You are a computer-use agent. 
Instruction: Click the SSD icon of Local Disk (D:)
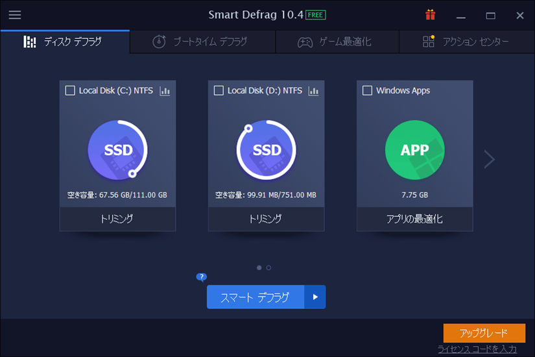pyautogui.click(x=266, y=150)
